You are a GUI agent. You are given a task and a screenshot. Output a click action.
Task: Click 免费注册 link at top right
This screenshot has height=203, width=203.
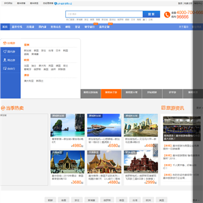click(x=188, y=3)
